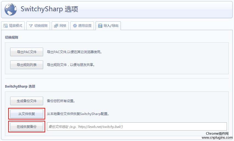Open the 情景模式 tab
Viewport: 234px width, 141px height.
pos(13,26)
